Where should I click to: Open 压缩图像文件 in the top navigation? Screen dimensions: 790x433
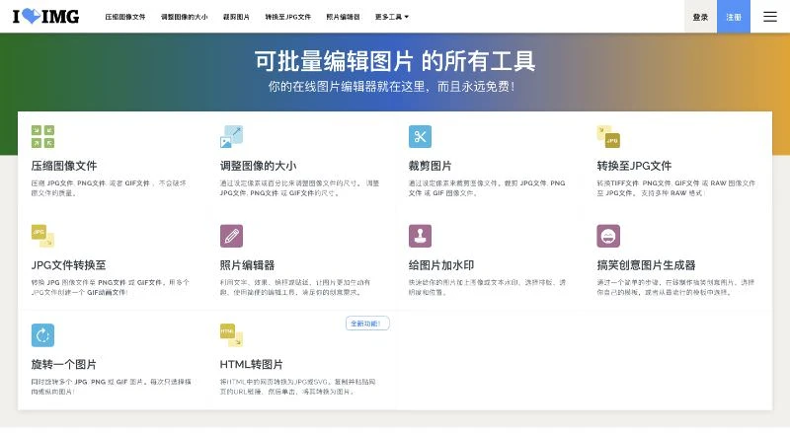point(124,17)
